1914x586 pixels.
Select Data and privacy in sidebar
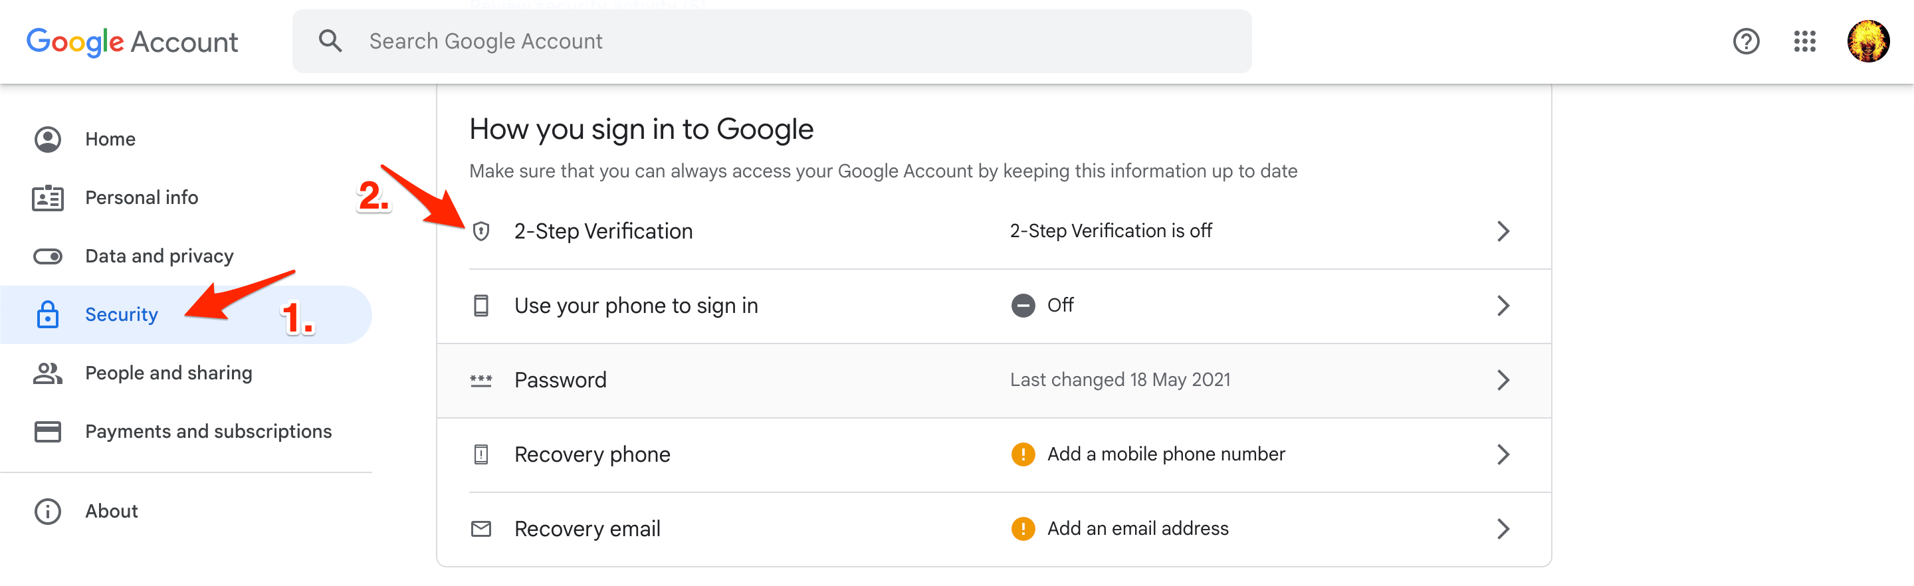coord(186,256)
